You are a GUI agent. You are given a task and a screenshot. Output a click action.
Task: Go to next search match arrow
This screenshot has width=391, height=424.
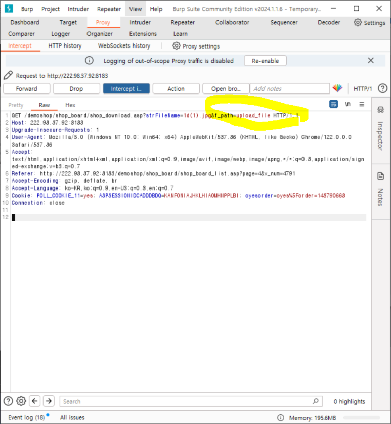pos(49,401)
